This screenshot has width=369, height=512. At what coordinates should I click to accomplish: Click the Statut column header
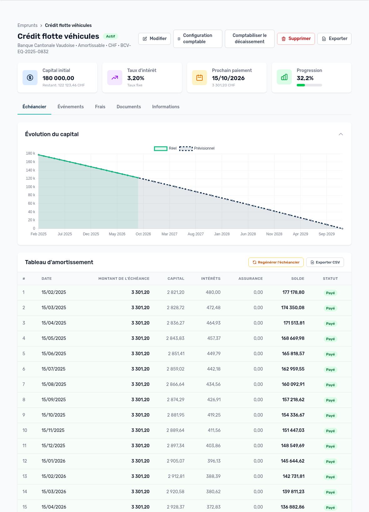point(330,279)
